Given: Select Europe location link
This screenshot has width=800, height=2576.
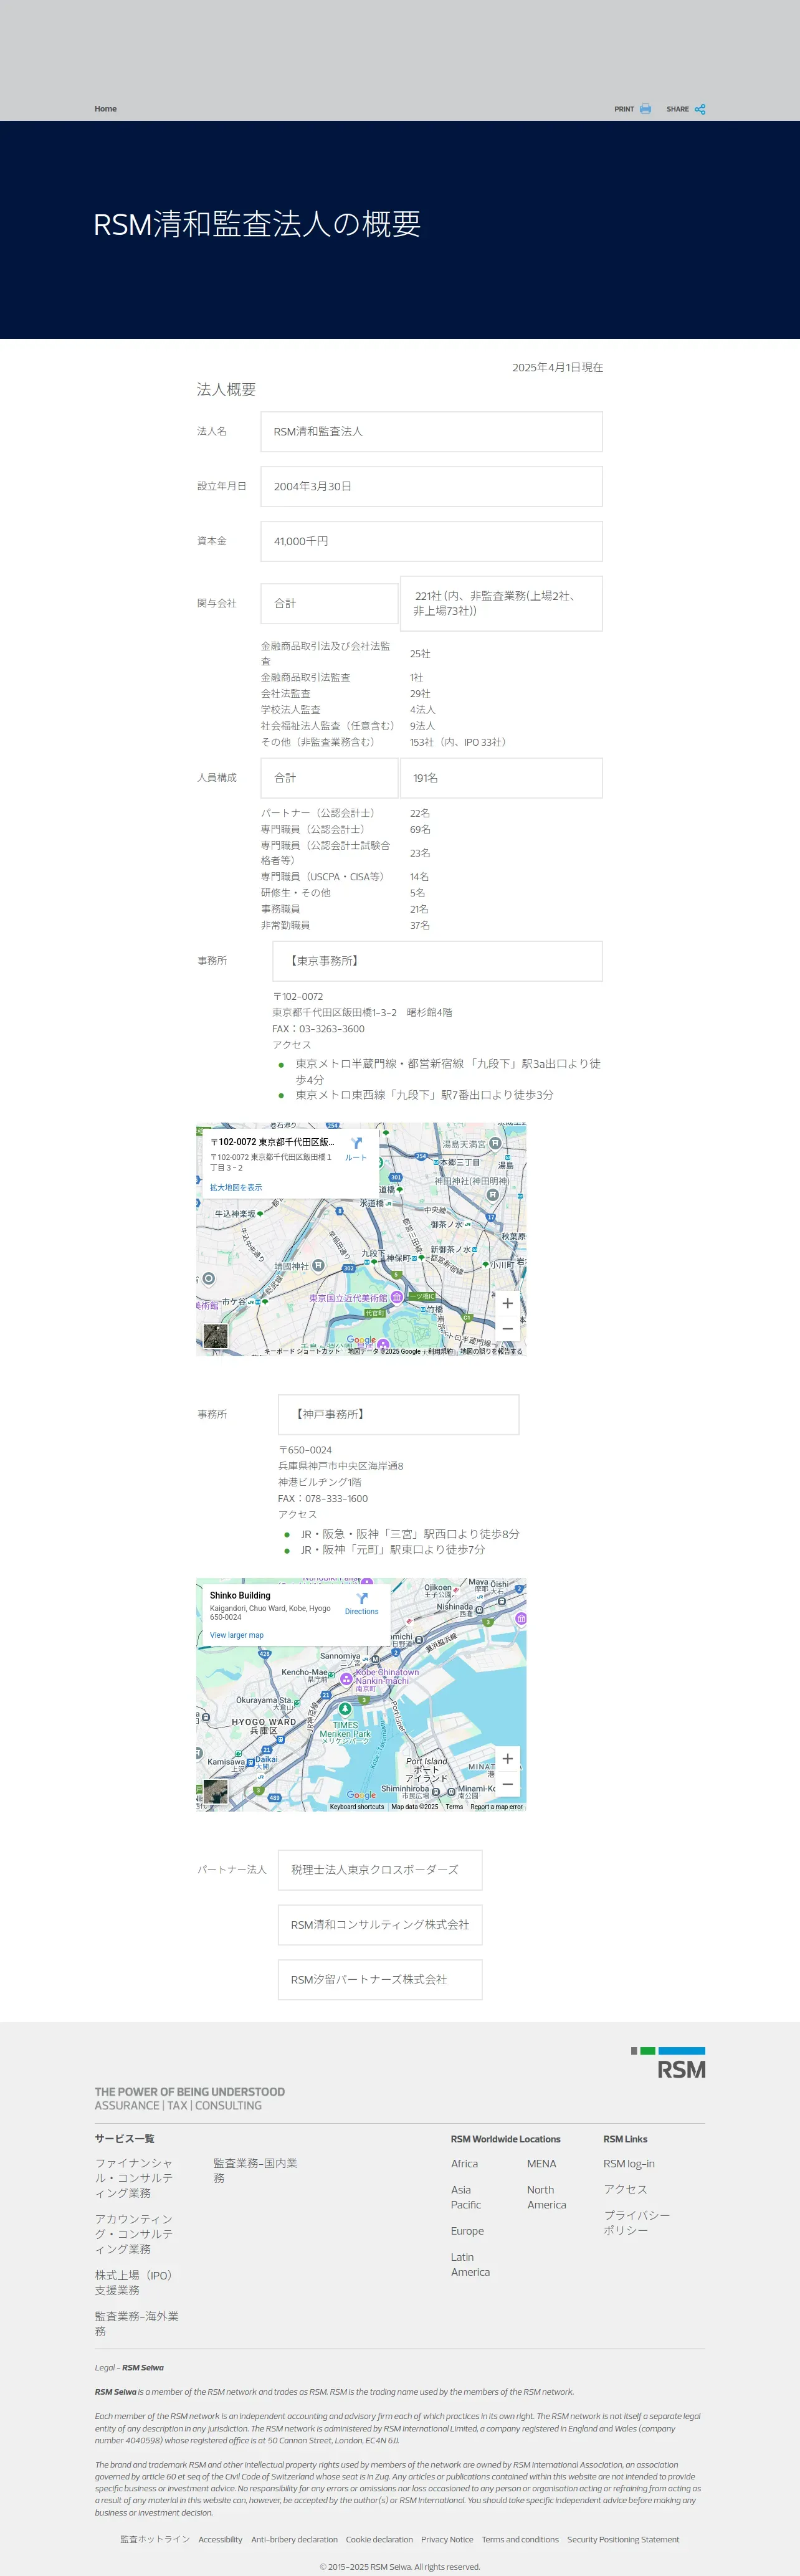Looking at the screenshot, I should pyautogui.click(x=467, y=2231).
